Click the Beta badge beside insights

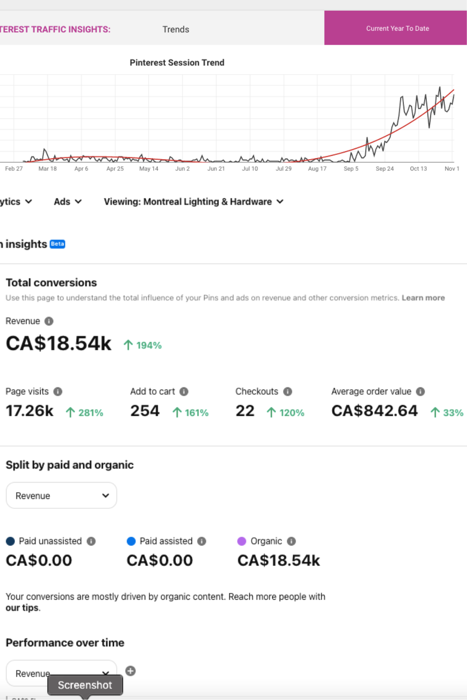57,244
